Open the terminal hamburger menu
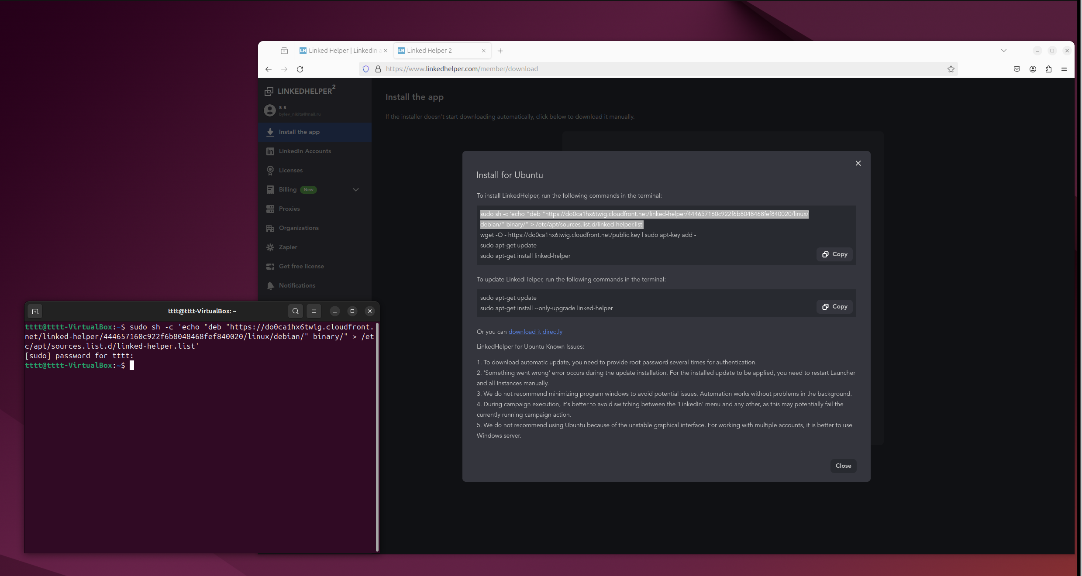The height and width of the screenshot is (576, 1082). pyautogui.click(x=314, y=311)
